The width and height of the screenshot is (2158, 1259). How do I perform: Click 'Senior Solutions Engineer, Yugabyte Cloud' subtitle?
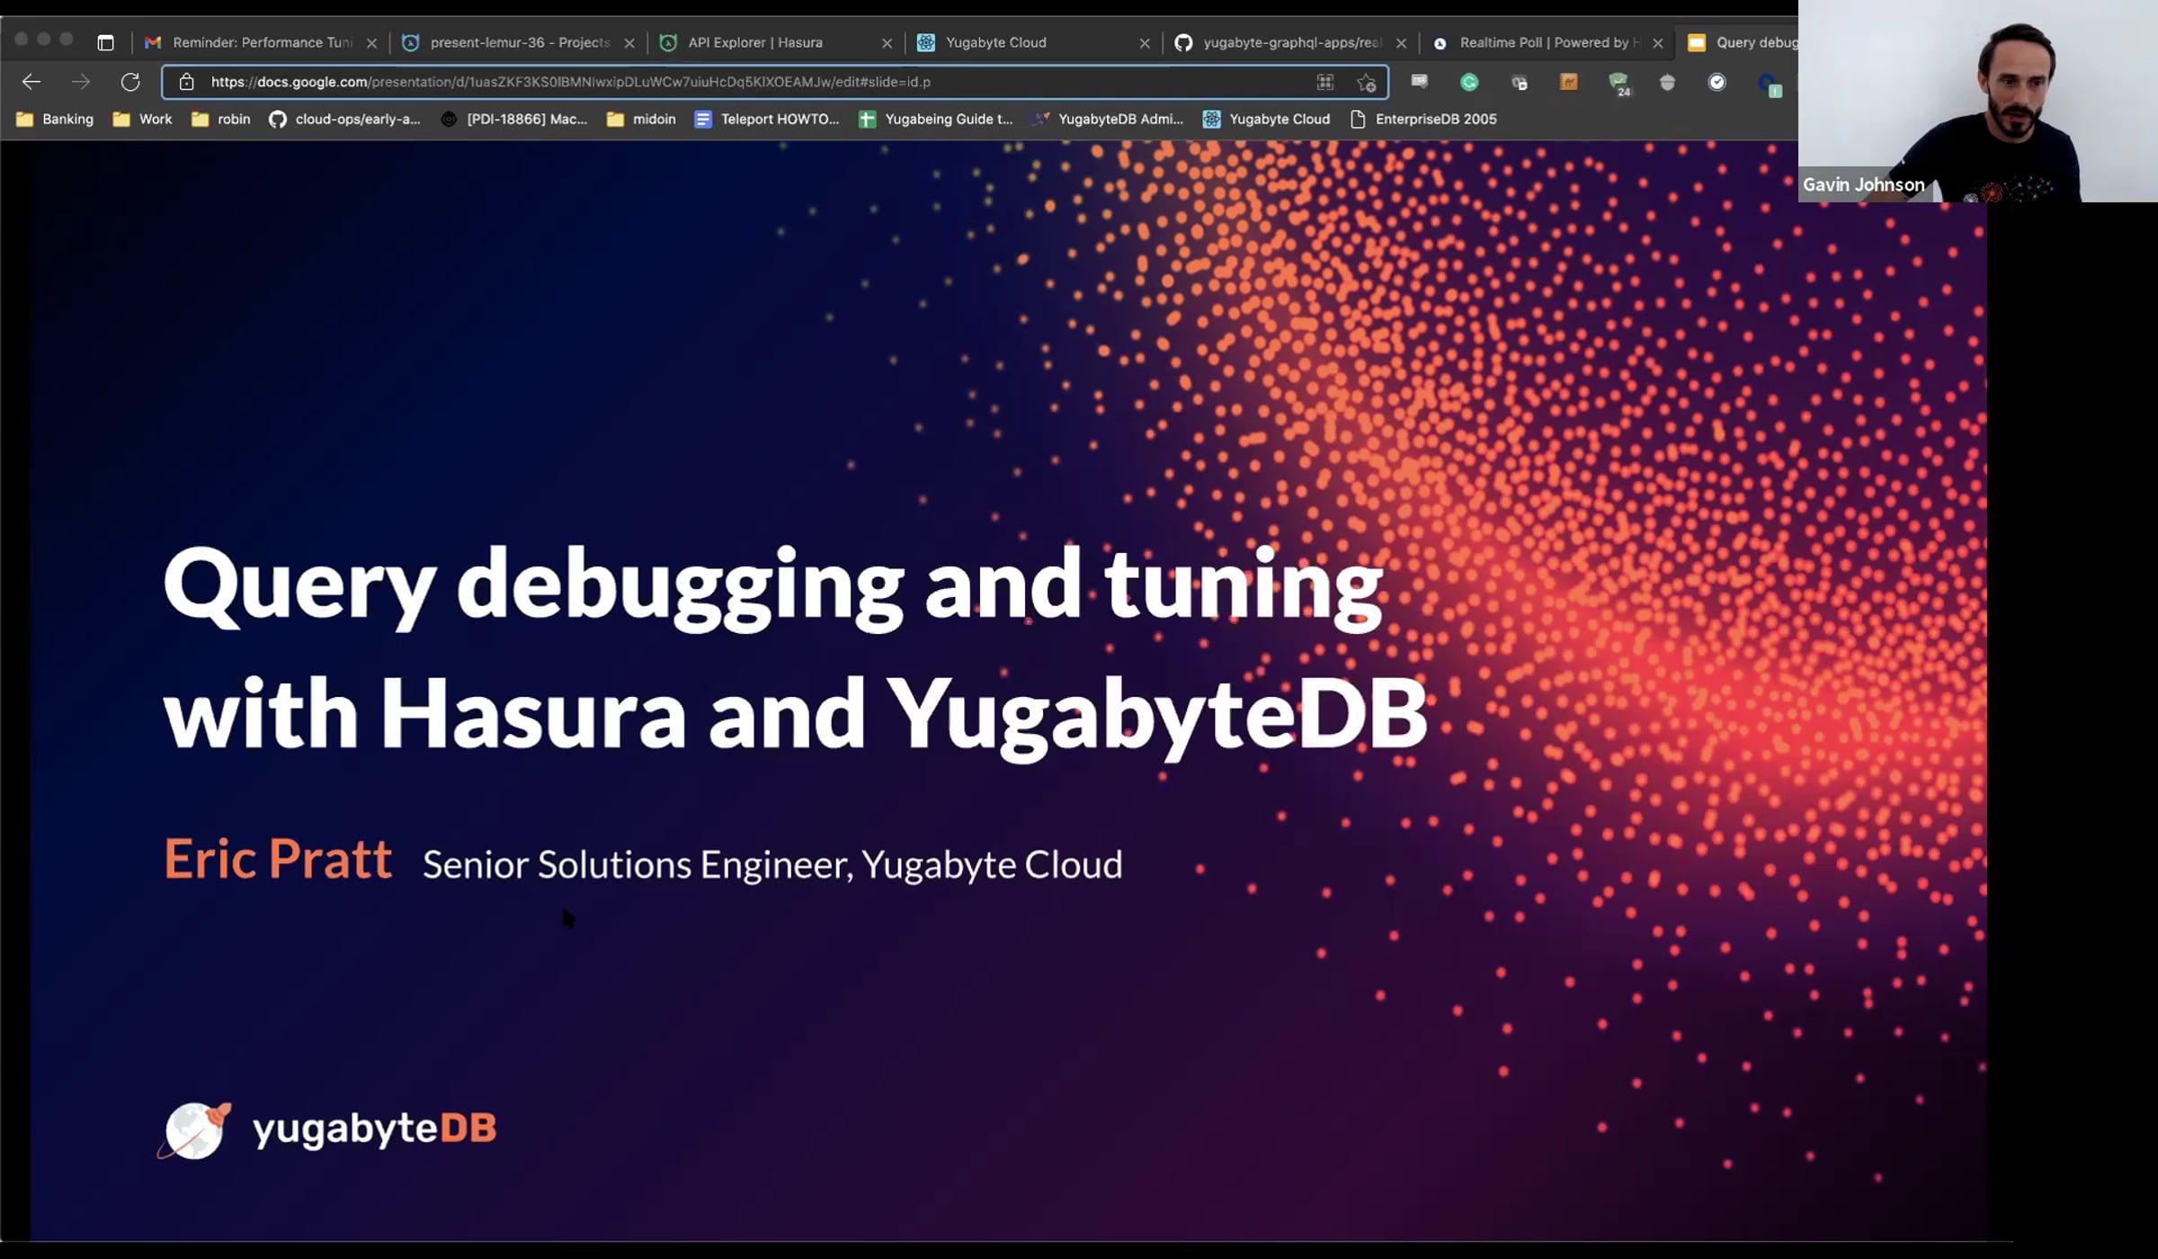[772, 864]
